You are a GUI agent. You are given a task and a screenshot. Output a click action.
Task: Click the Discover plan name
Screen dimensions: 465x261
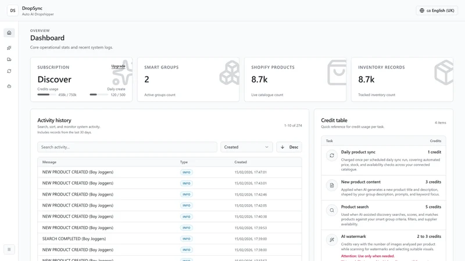pyautogui.click(x=54, y=79)
